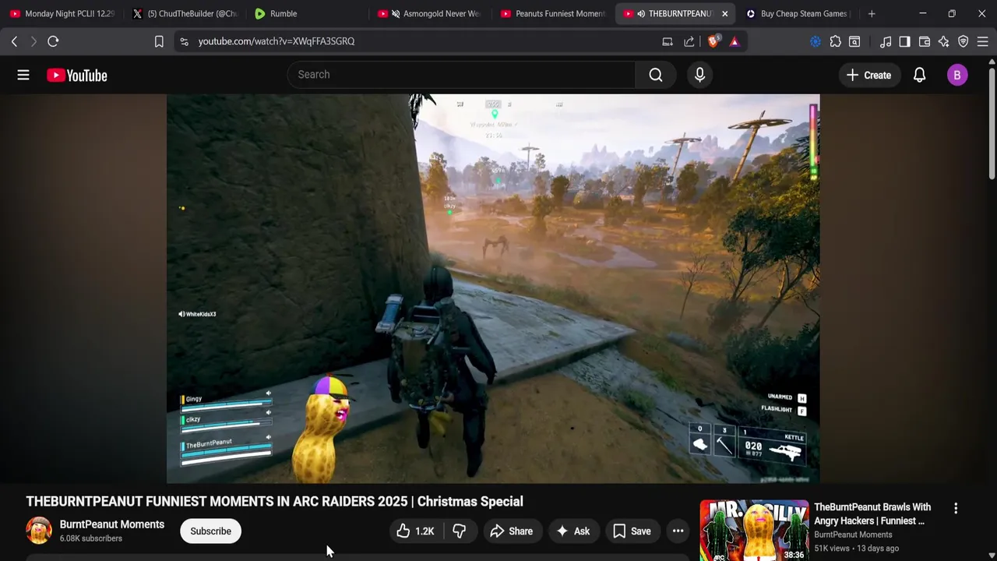Screen dimensions: 997x561
Task: Share the video
Action: [511, 531]
